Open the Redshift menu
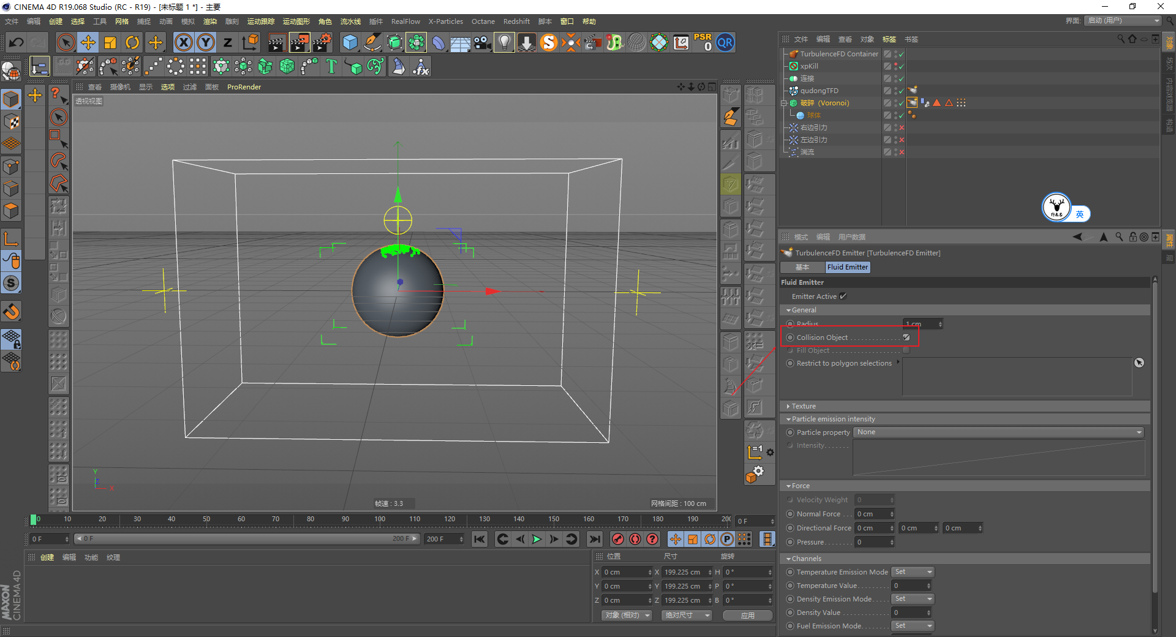This screenshot has height=637, width=1176. pyautogui.click(x=516, y=21)
